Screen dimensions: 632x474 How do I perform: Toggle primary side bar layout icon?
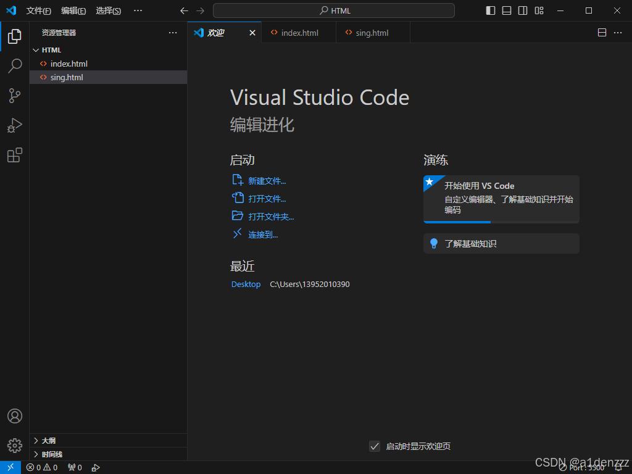coord(491,11)
